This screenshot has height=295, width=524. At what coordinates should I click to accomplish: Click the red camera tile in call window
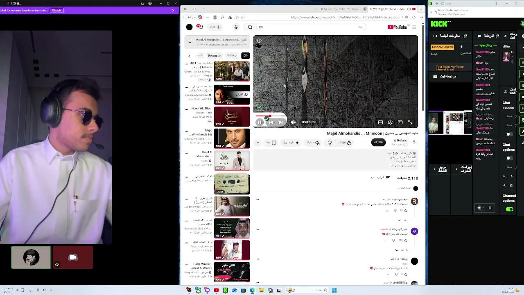coord(73,257)
